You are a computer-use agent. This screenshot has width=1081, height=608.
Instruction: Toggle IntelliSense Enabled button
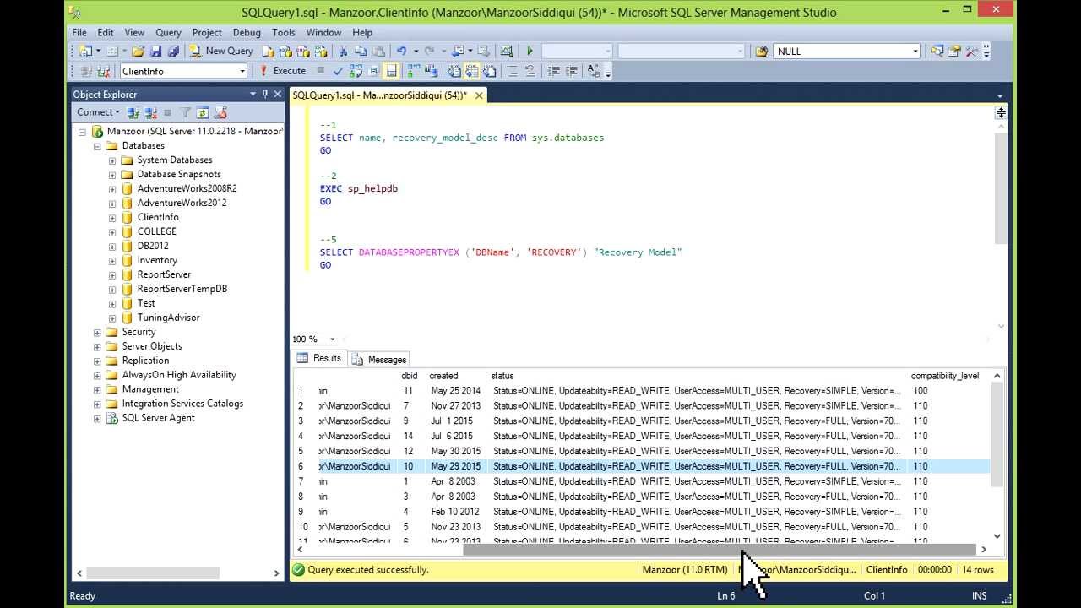(391, 71)
